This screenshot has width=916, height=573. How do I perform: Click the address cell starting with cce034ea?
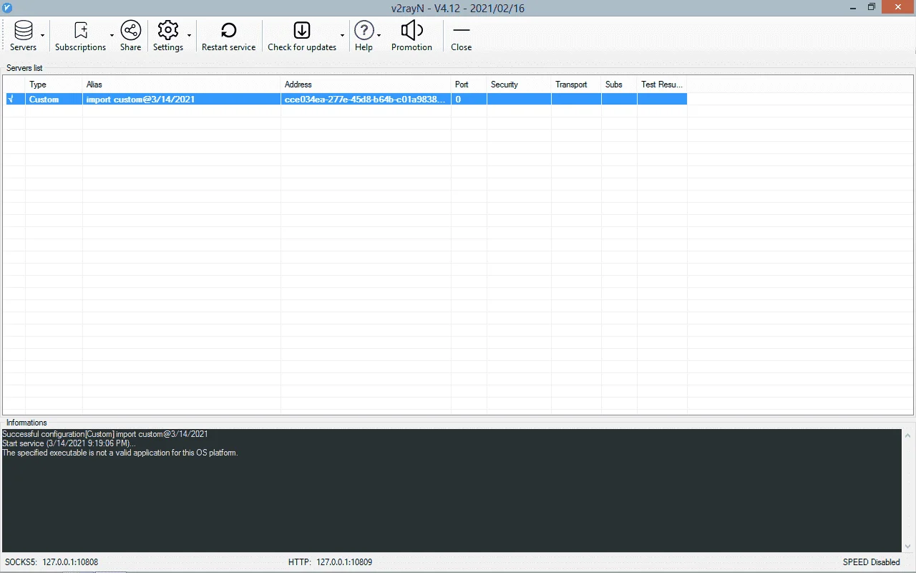tap(366, 100)
